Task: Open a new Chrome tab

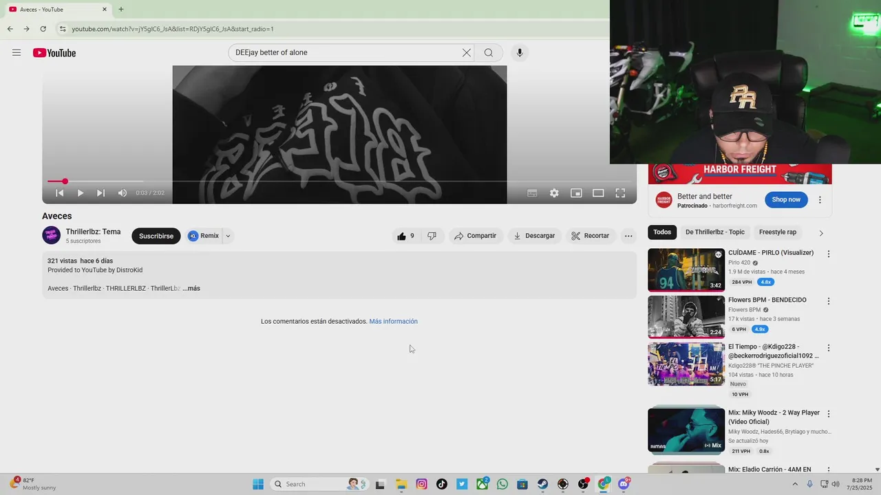Action: click(121, 10)
